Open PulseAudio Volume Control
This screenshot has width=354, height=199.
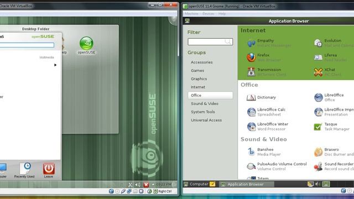277,166
